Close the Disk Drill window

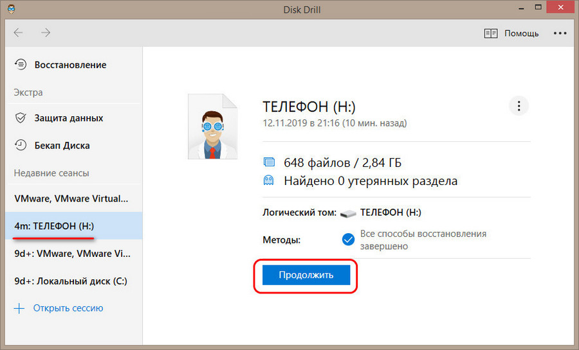click(561, 7)
